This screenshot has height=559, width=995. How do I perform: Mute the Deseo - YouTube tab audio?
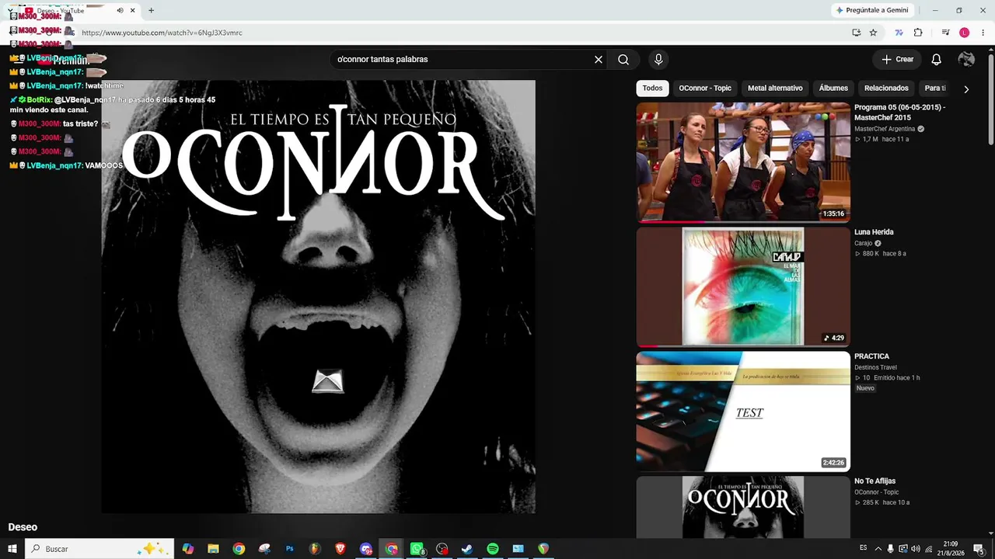120,10
